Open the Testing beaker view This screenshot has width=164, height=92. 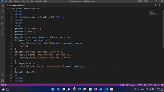pyautogui.click(x=2, y=35)
